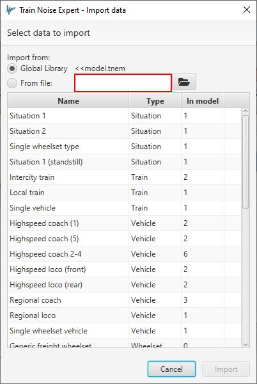This screenshot has height=384, width=257.
Task: Select the Single wheelset vehicle row
Action: point(124,331)
